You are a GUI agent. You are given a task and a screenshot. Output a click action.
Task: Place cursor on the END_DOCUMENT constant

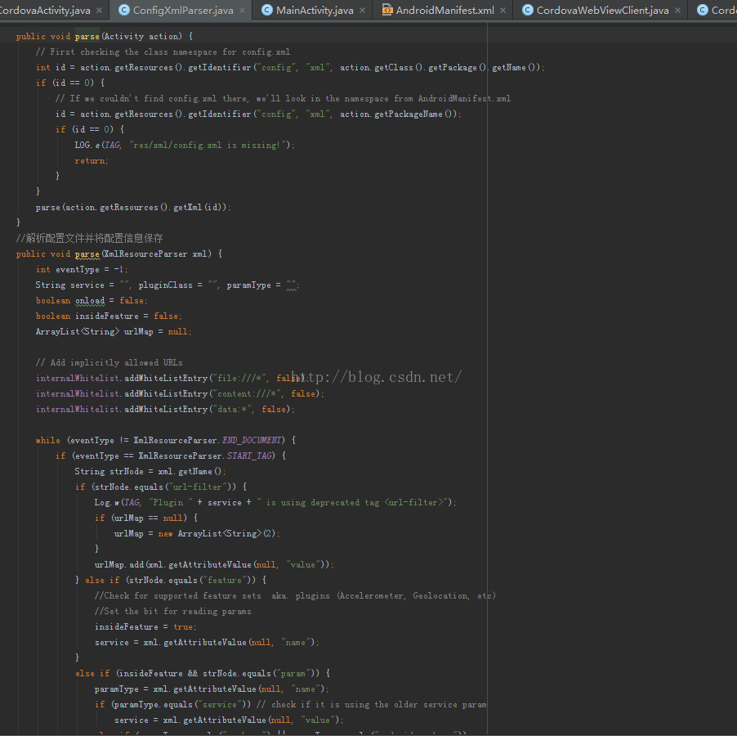click(253, 440)
